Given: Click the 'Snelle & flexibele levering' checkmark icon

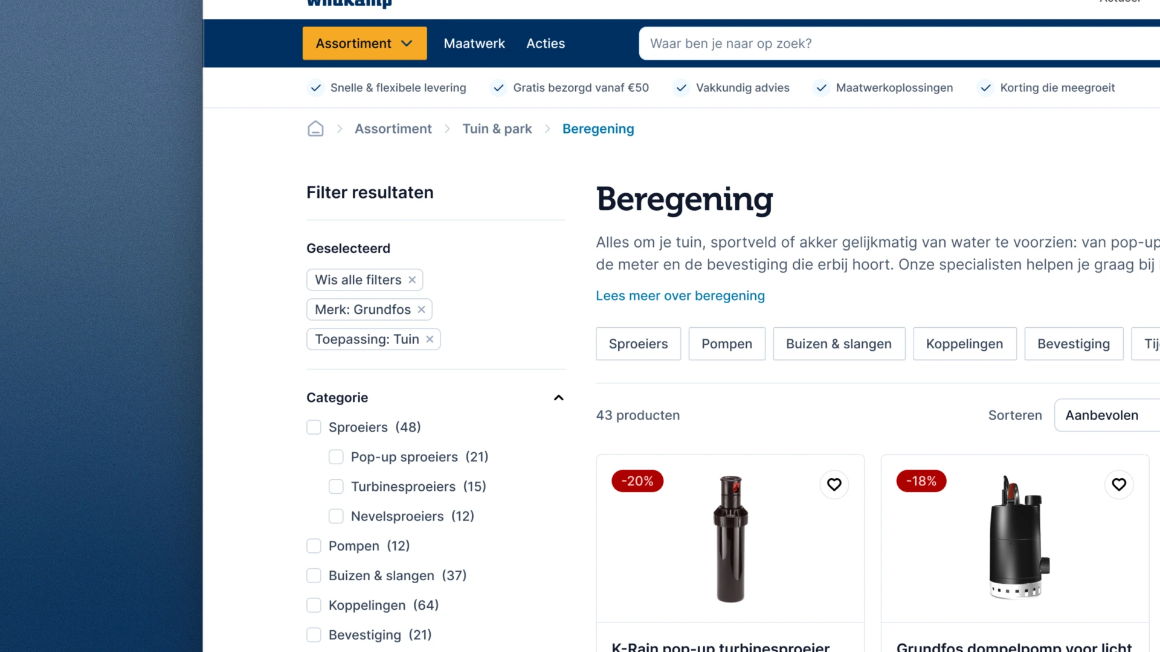Looking at the screenshot, I should click(x=315, y=88).
